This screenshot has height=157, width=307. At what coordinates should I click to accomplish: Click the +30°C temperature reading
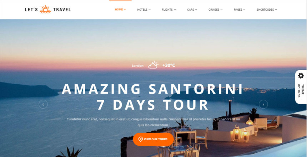[168, 65]
